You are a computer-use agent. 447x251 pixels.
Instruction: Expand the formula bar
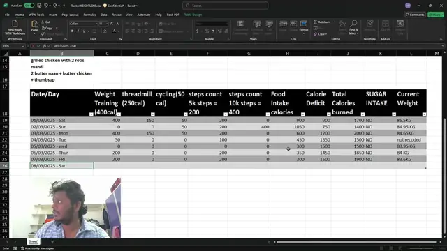coord(443,46)
